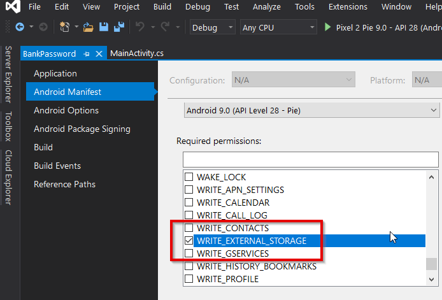The width and height of the screenshot is (442, 300).
Task: Save the current file with the disk icon
Action: (x=103, y=27)
